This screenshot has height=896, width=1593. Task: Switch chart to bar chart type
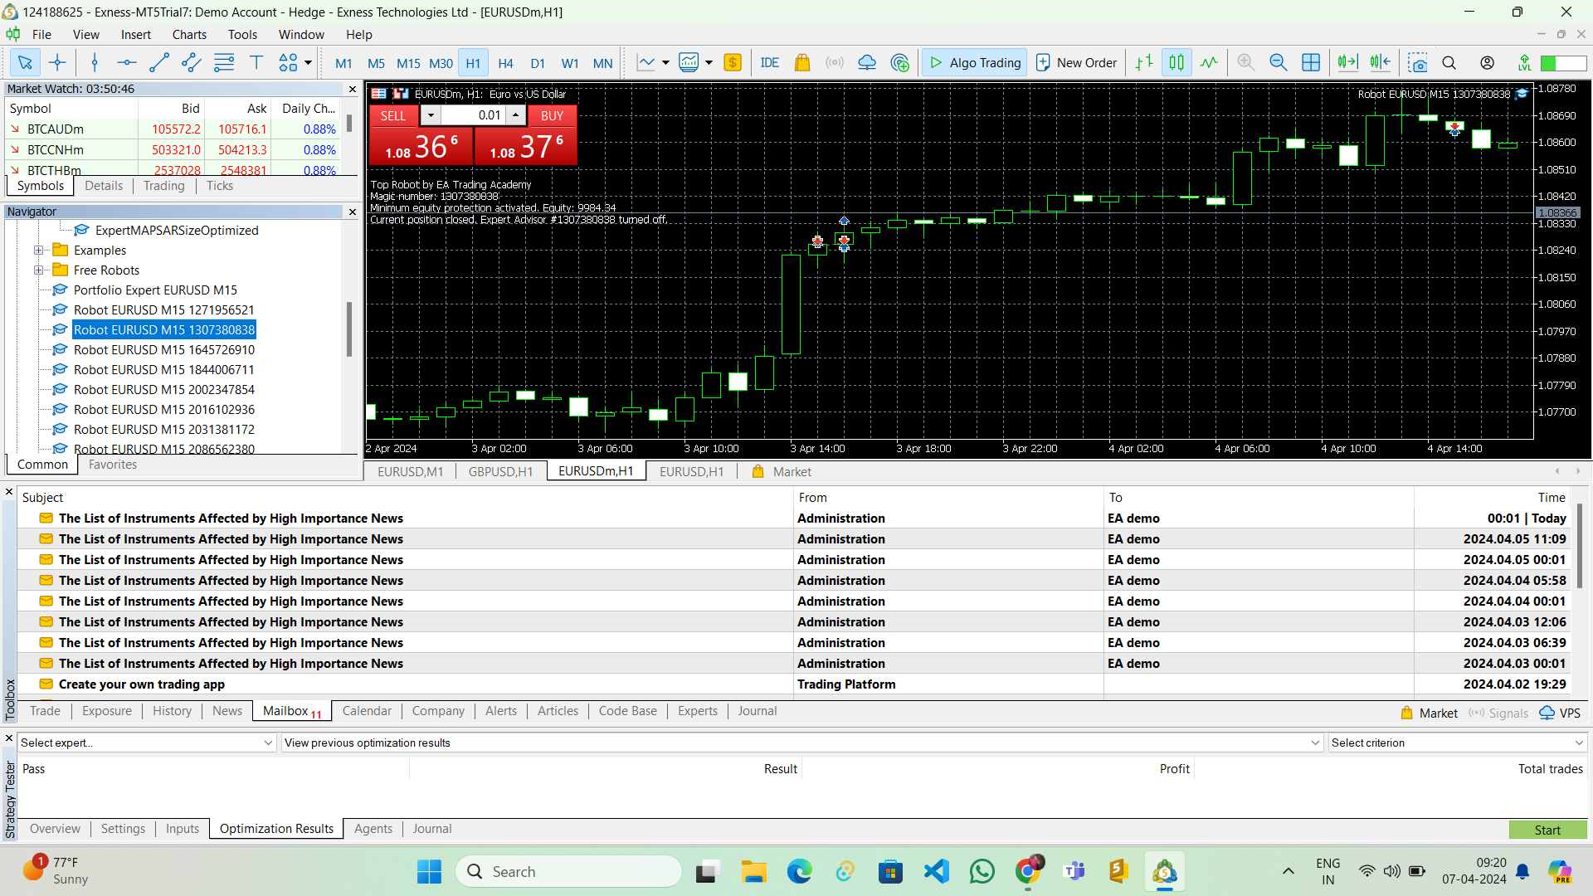pos(1144,62)
